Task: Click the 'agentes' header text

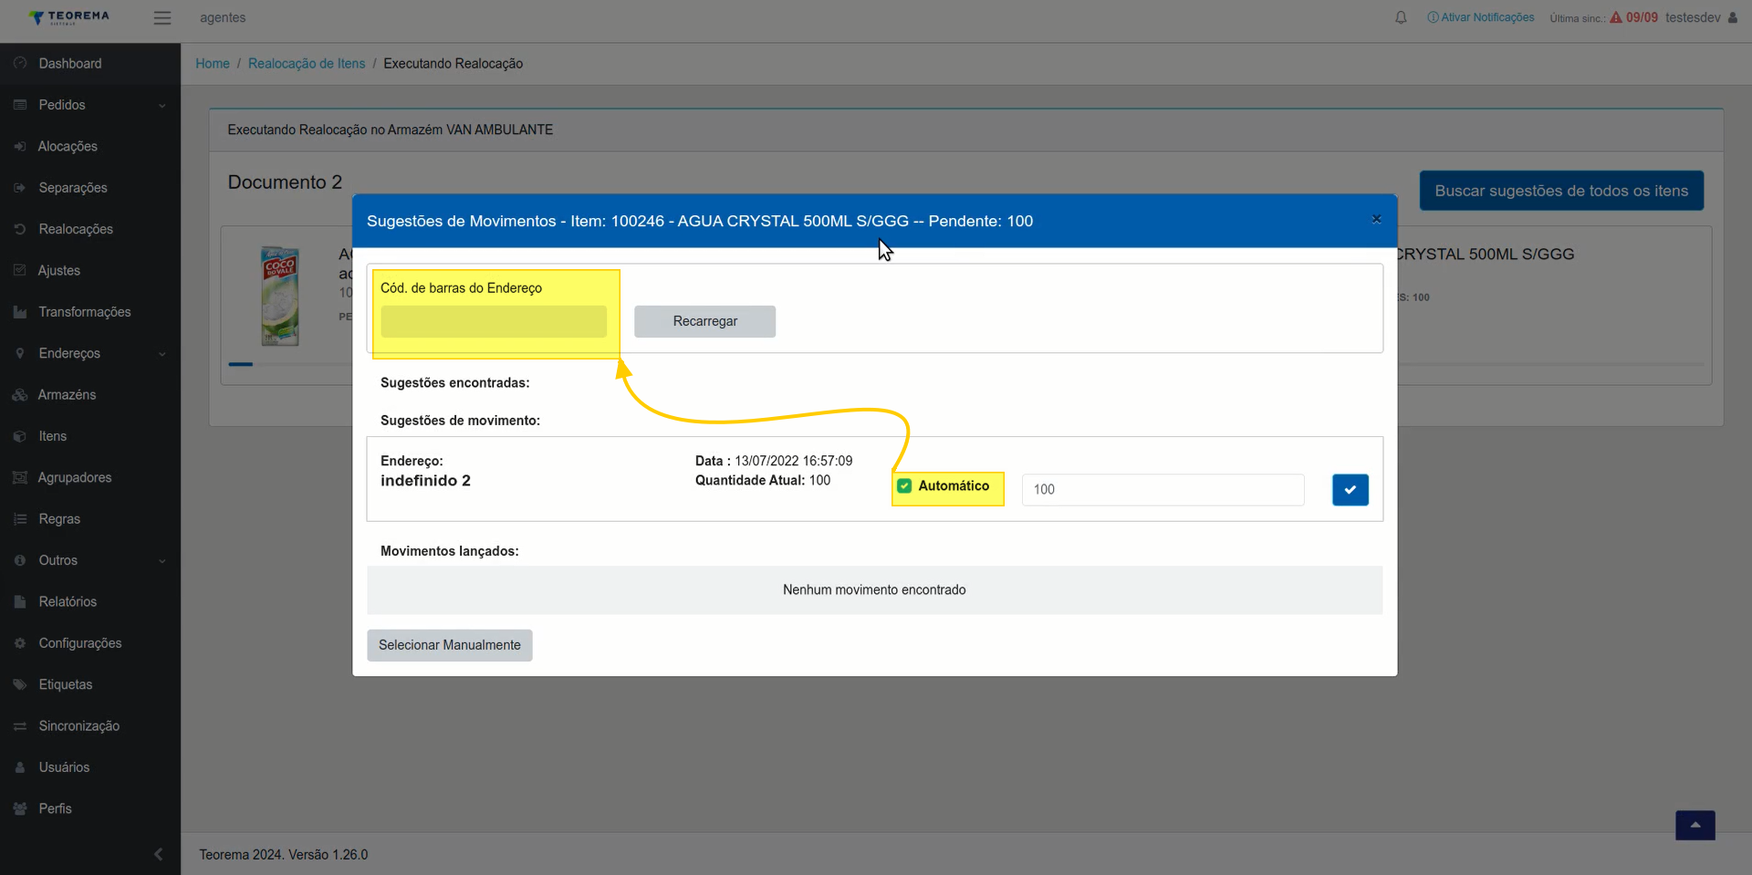Action: tap(223, 17)
